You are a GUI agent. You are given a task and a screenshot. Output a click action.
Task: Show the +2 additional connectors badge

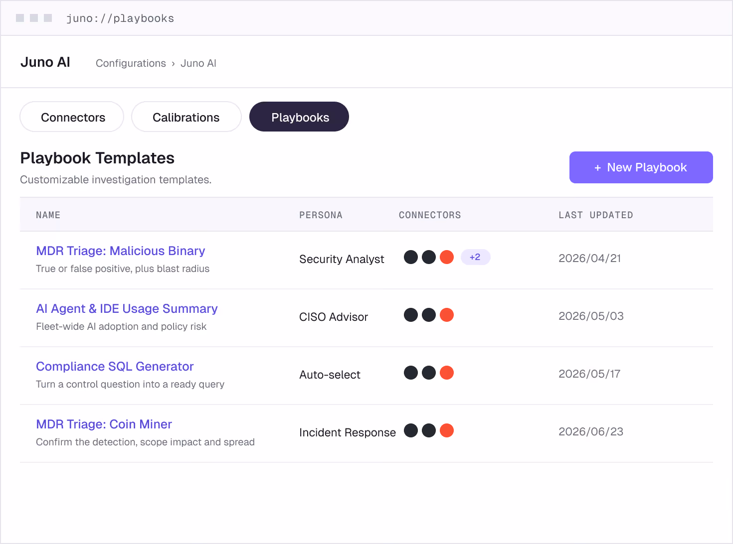475,257
